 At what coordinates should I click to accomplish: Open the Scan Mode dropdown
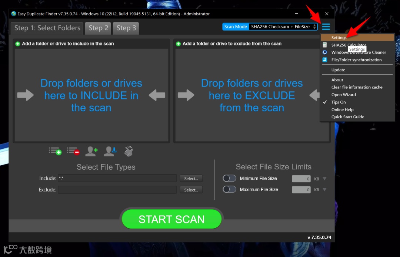tap(283, 27)
